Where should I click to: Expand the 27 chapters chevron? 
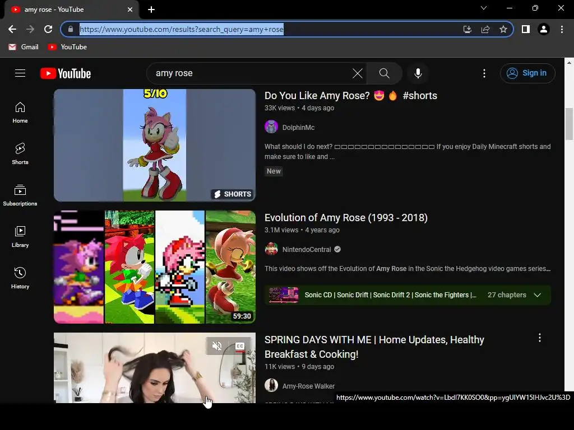pos(537,295)
